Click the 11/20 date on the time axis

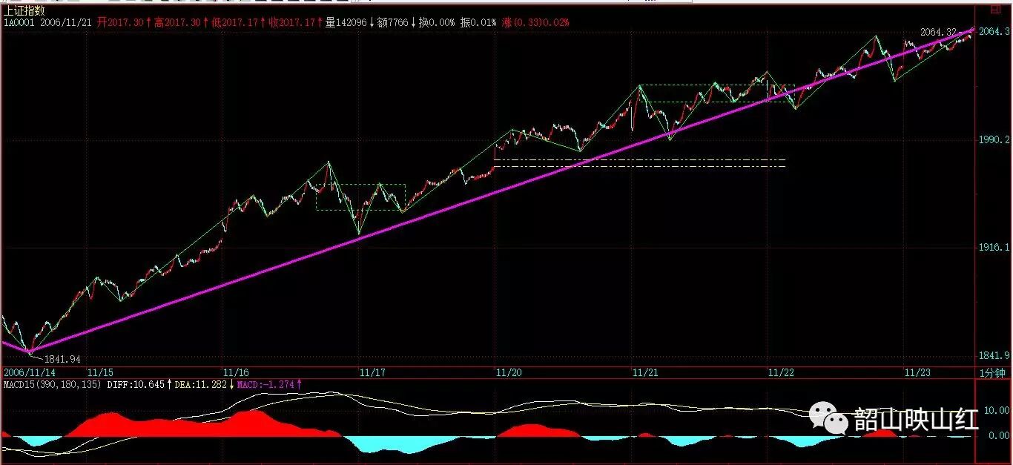coord(509,372)
